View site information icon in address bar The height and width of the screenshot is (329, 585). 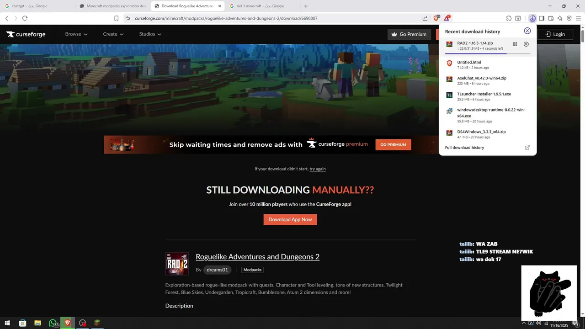coord(128,18)
